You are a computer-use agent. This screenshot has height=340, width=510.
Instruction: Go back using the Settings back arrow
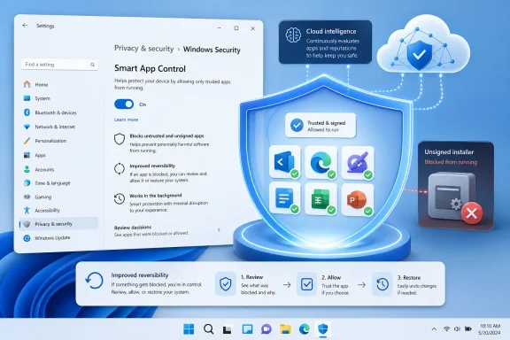25,26
